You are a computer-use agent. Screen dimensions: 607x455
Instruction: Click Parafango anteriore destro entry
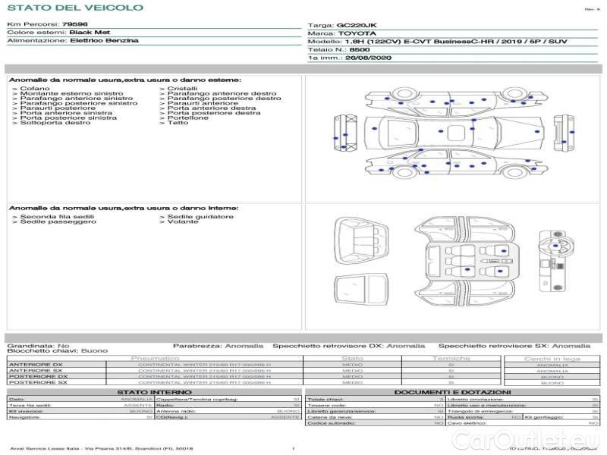tap(222, 93)
